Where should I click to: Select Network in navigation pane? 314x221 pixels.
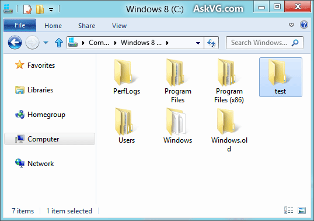coord(41,164)
